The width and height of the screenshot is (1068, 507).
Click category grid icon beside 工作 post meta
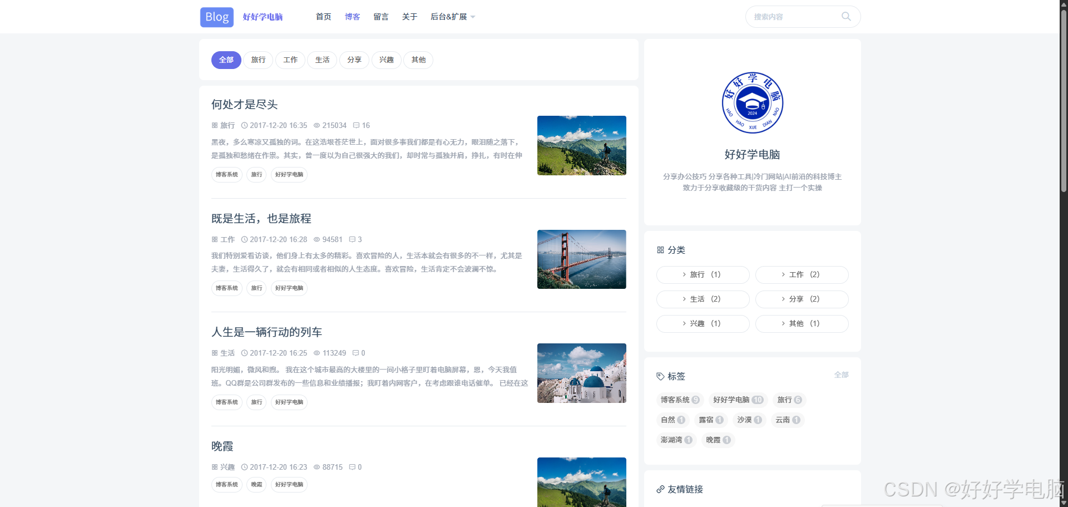tap(215, 240)
